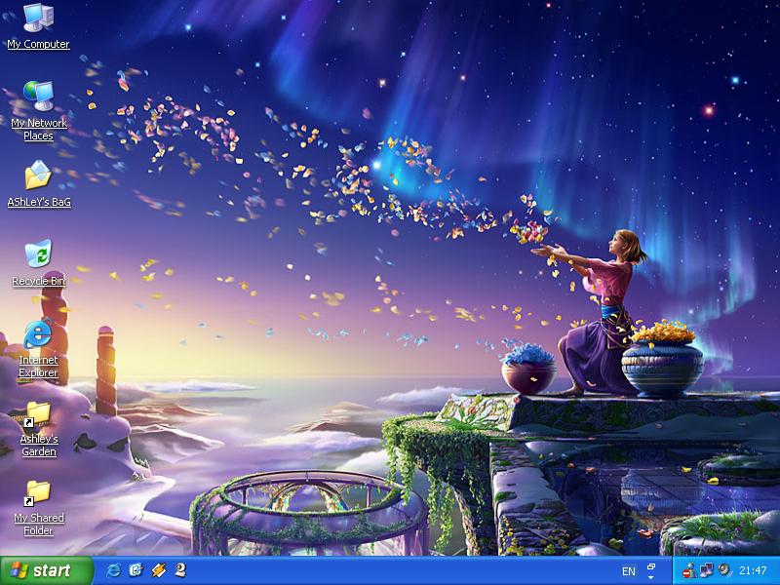The image size is (780, 585).
Task: Launch Winamp from Quick Launch bar
Action: click(x=159, y=570)
